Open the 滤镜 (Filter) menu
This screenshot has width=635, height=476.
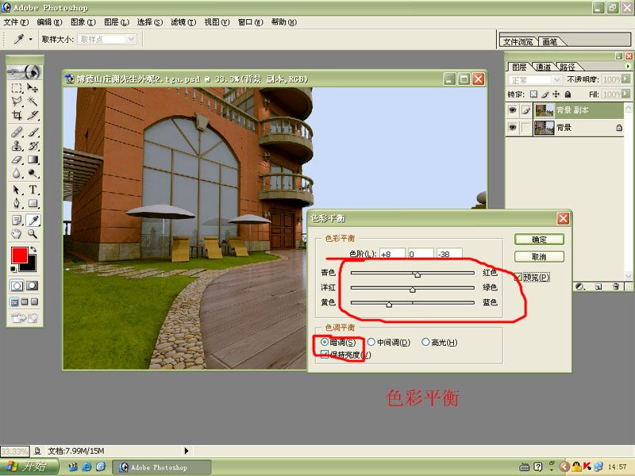(x=183, y=22)
